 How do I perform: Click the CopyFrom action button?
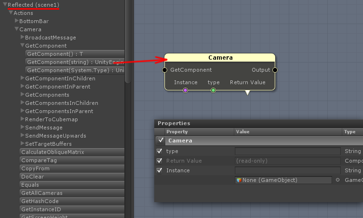pos(72,168)
